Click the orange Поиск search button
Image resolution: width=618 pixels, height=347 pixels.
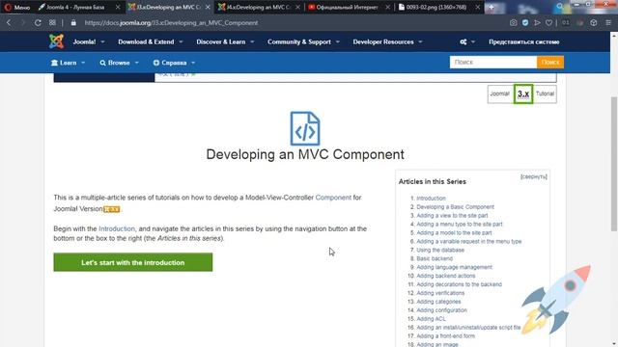coord(550,62)
